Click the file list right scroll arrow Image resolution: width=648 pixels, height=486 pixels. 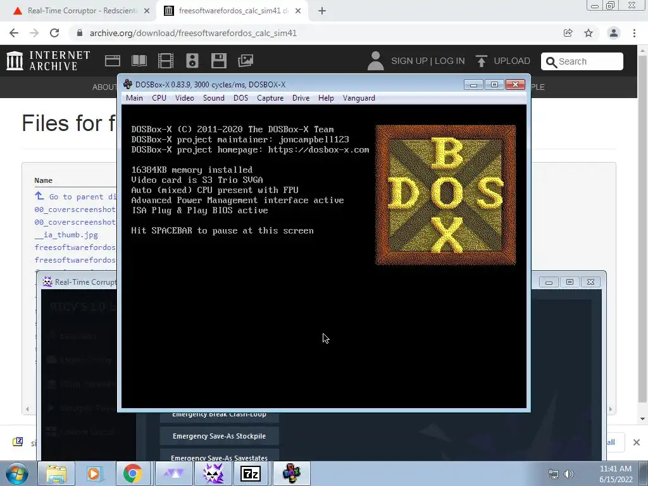[x=611, y=409]
